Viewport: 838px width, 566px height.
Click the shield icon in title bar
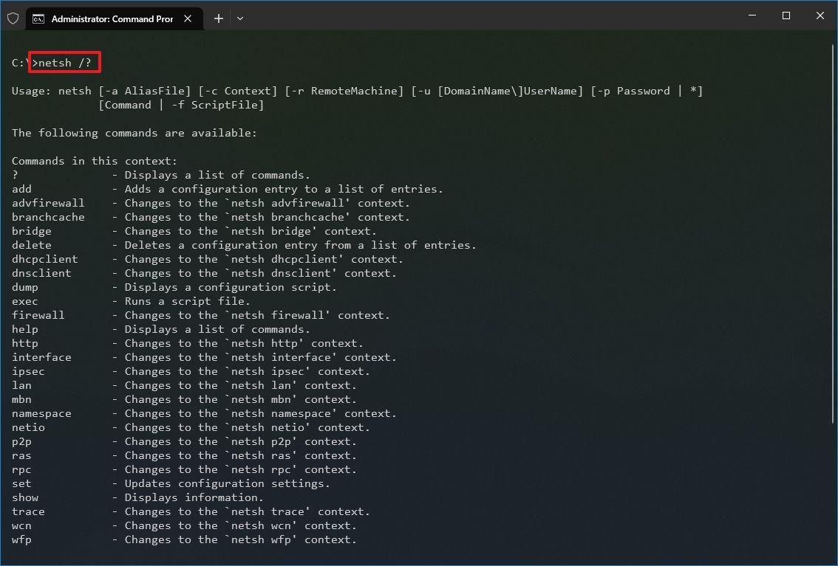[13, 18]
